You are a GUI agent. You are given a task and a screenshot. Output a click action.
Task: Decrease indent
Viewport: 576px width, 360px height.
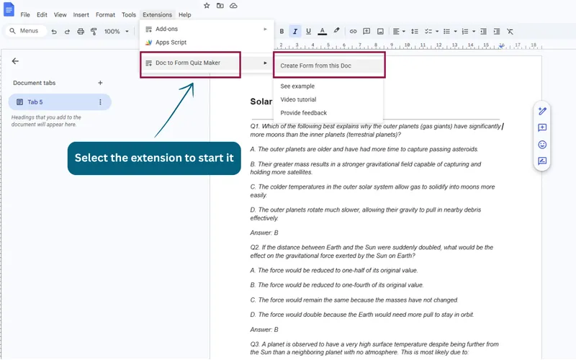coord(483,32)
